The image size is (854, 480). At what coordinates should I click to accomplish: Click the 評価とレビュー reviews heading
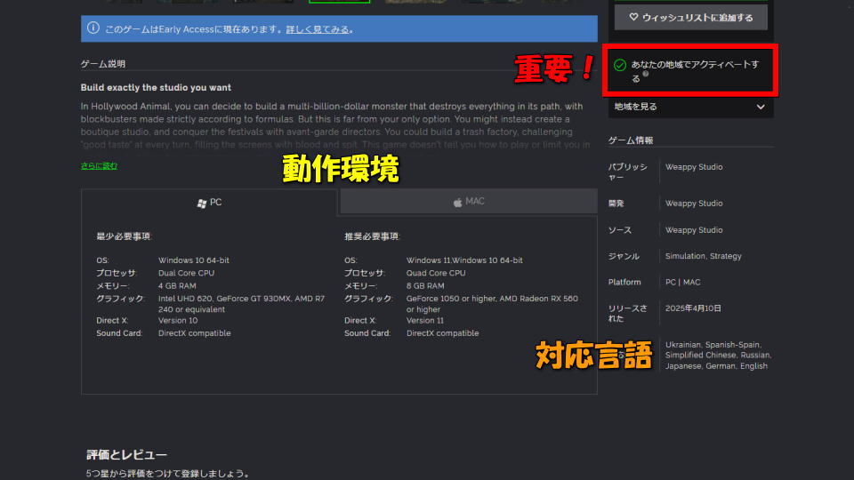126,454
